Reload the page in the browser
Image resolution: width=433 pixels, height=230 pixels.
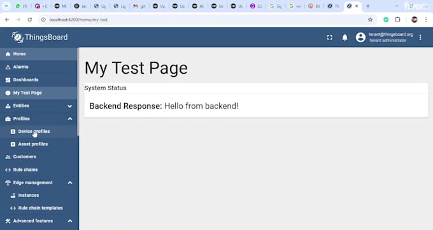click(30, 20)
